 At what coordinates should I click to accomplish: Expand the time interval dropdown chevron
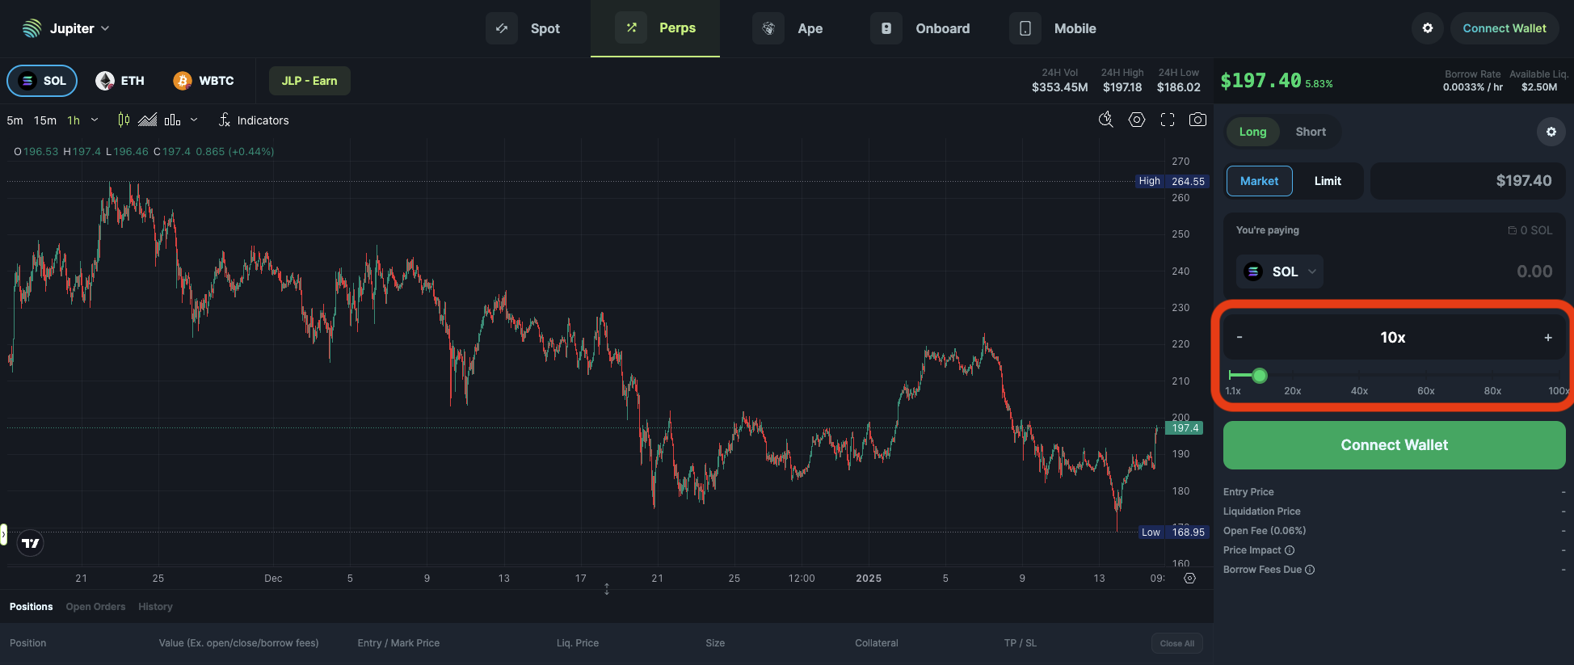(95, 120)
